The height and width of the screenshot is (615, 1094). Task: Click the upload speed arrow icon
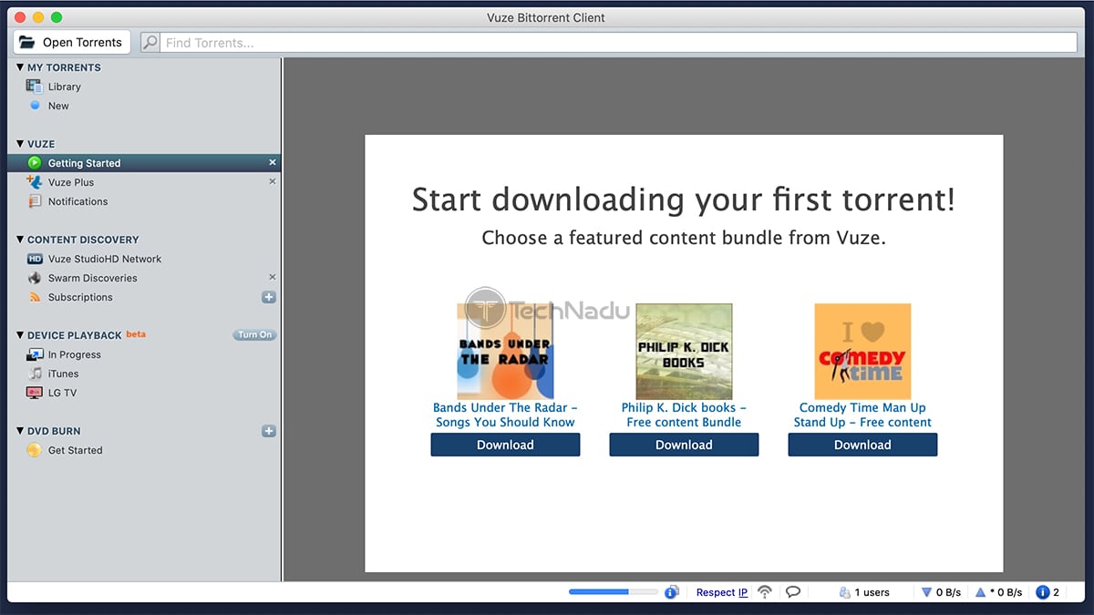click(980, 592)
